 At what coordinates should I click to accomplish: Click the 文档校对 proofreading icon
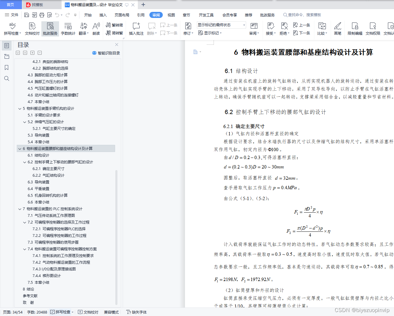(32, 29)
